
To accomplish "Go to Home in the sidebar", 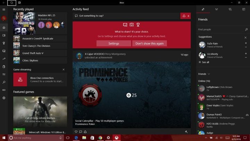I will (x=4, y=28).
